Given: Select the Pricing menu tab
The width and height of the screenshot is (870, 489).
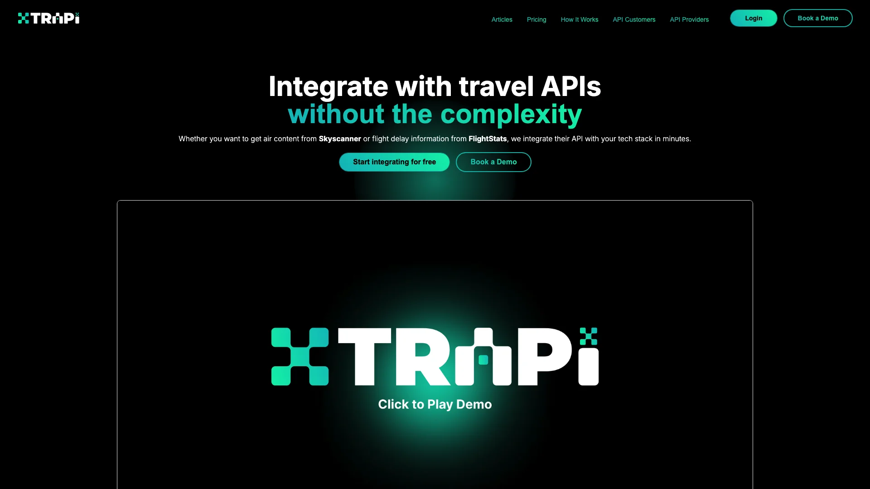Looking at the screenshot, I should coord(536,19).
